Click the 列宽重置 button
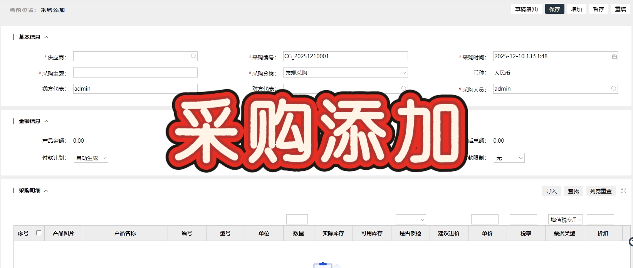 (601, 191)
